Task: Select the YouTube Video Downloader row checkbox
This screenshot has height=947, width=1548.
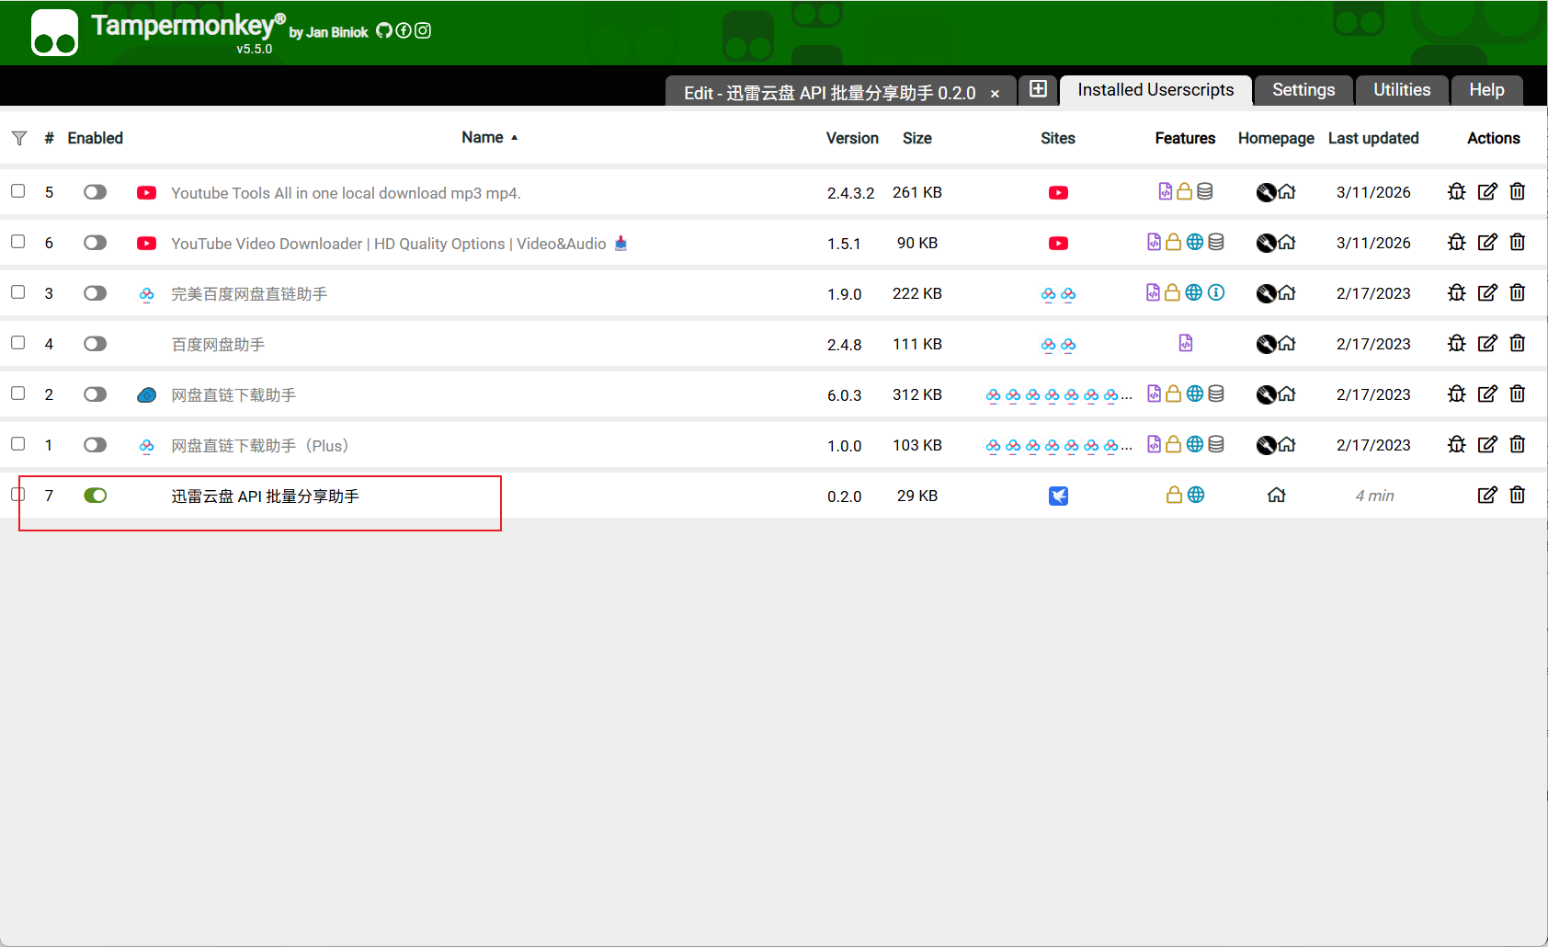Action: (x=18, y=242)
